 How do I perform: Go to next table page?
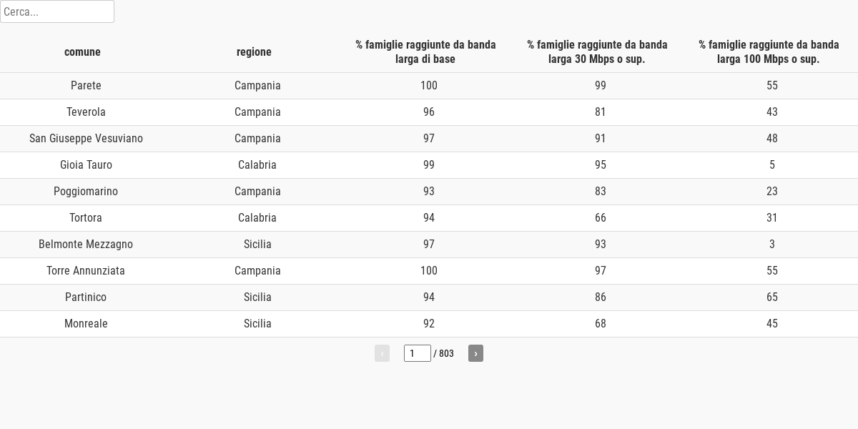click(x=475, y=353)
